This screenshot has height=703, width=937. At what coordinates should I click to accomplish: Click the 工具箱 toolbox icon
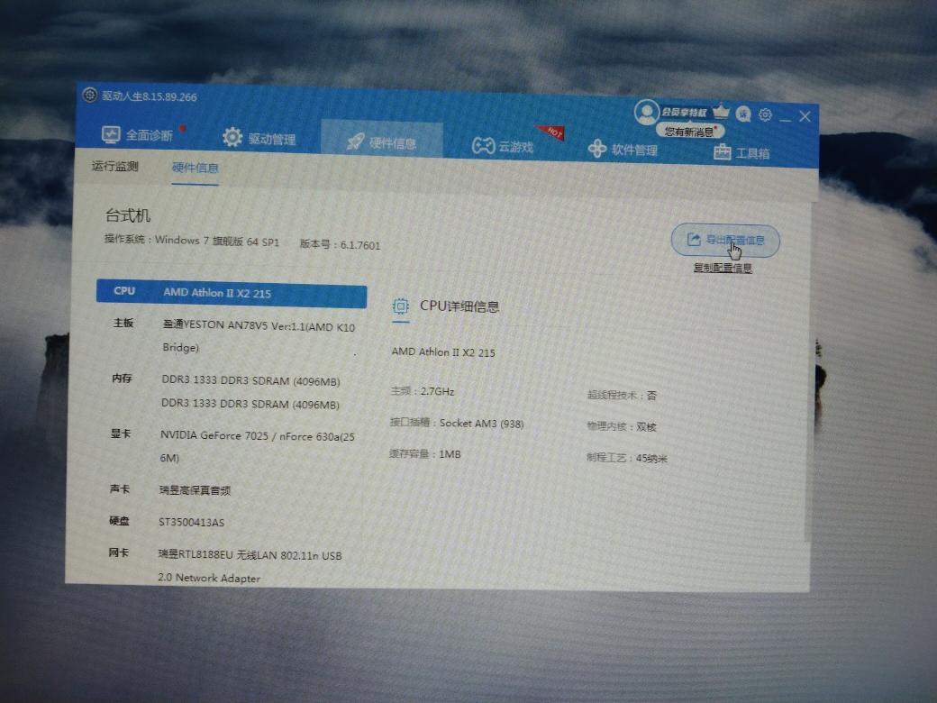[722, 152]
